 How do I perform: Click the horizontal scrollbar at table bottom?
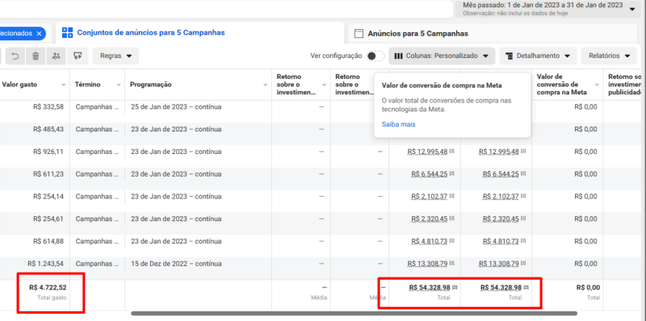point(354,314)
